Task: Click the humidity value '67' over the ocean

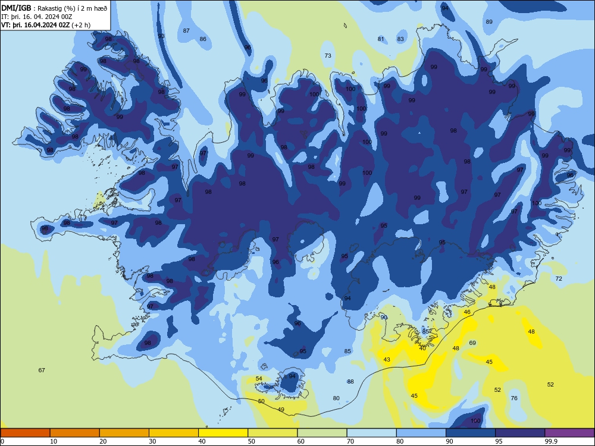Action: [x=42, y=370]
